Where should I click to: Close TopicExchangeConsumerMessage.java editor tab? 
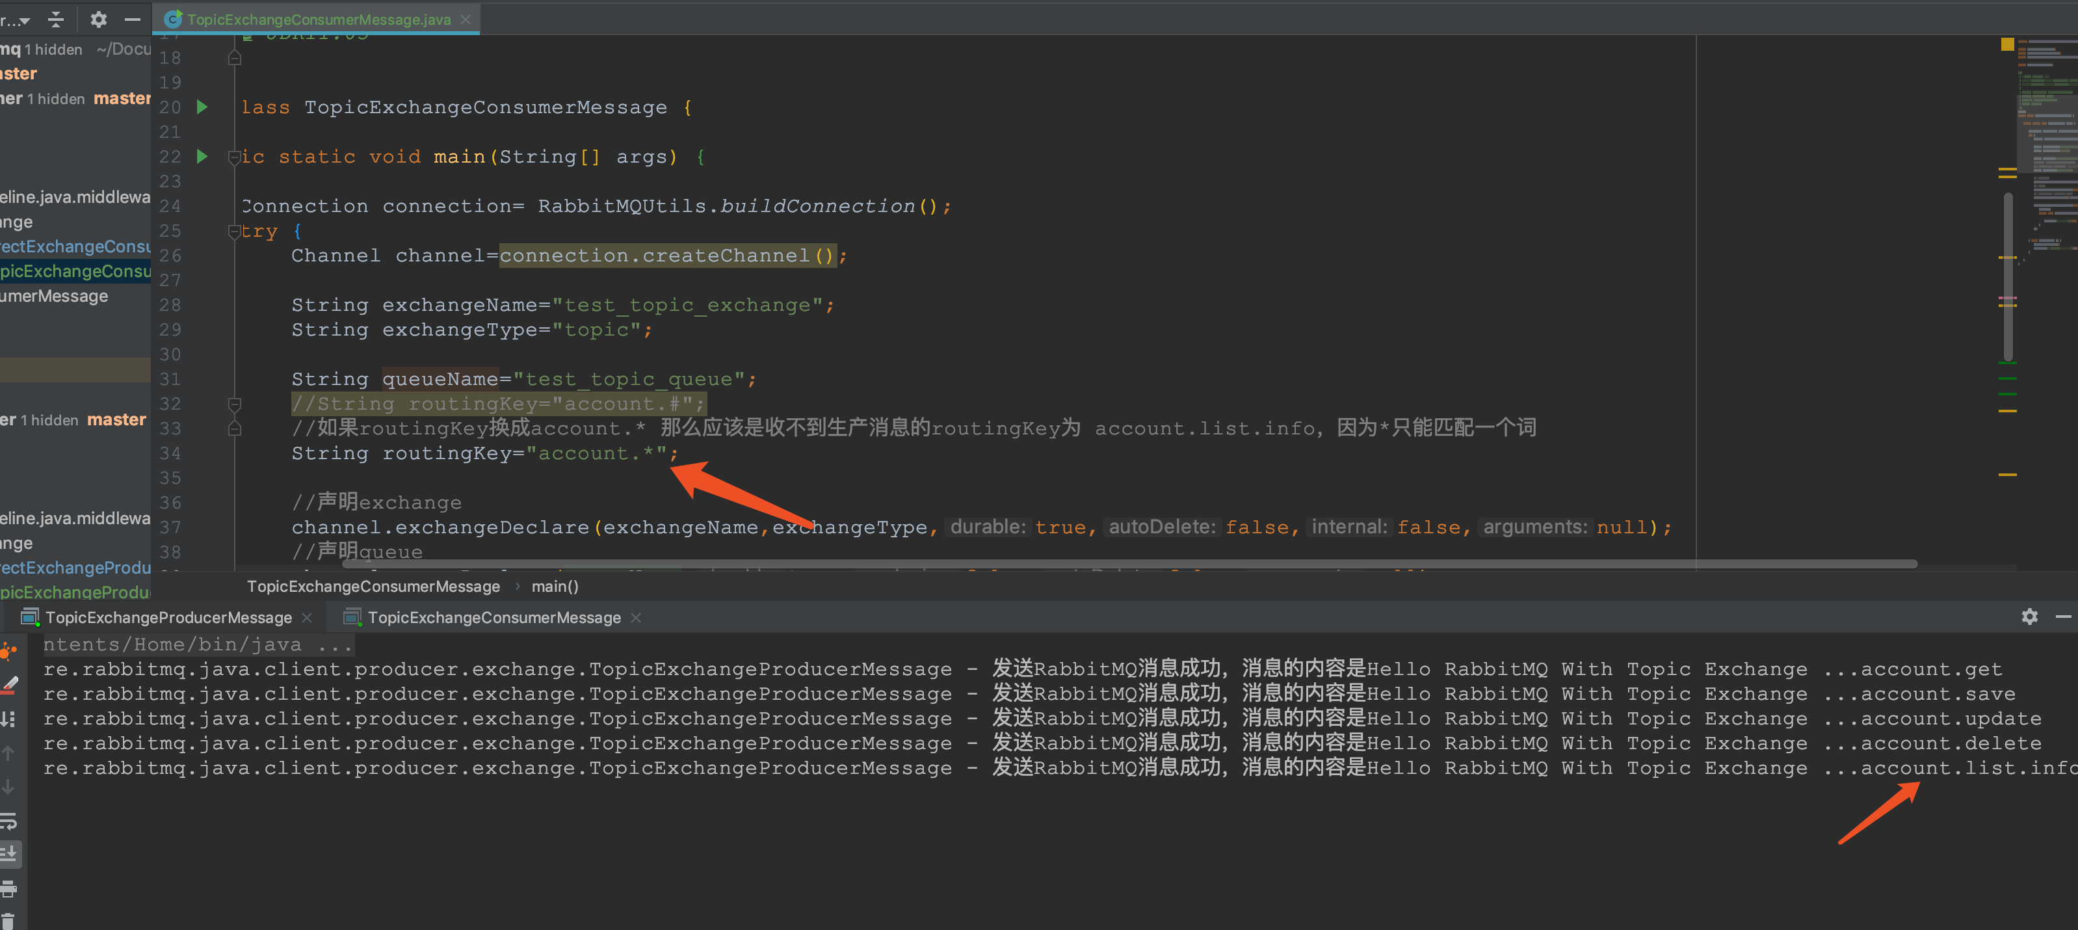[x=466, y=20]
